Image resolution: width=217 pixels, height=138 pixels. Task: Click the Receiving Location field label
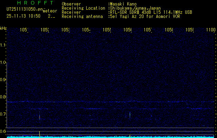pyautogui.click(x=83, y=8)
